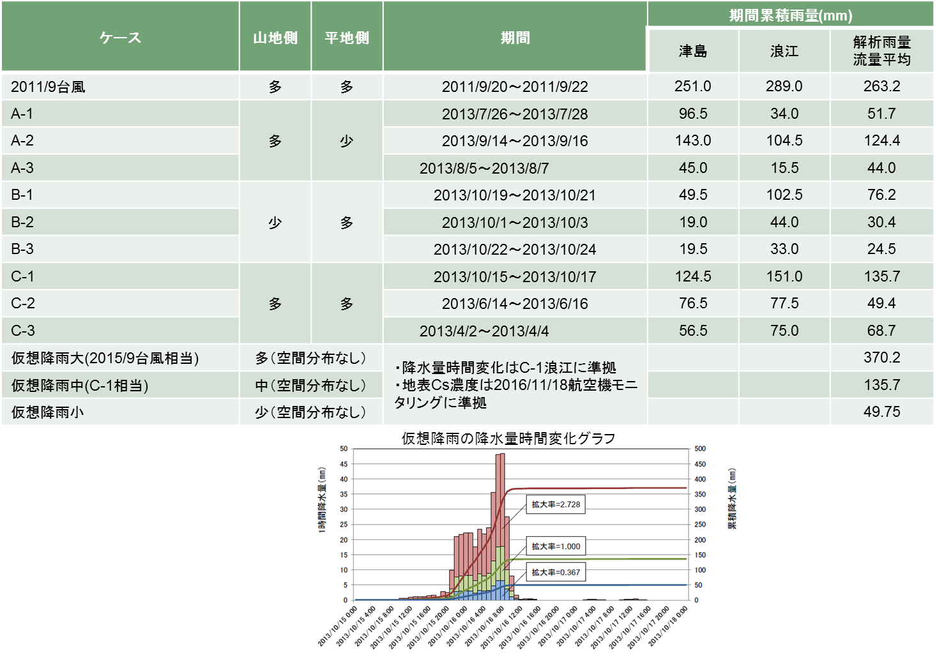Image resolution: width=937 pixels, height=653 pixels.
Task: Select the 解析雨量流量平均 column header
Action: pyautogui.click(x=881, y=50)
